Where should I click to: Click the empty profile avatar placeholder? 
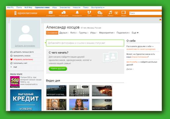[25, 34]
